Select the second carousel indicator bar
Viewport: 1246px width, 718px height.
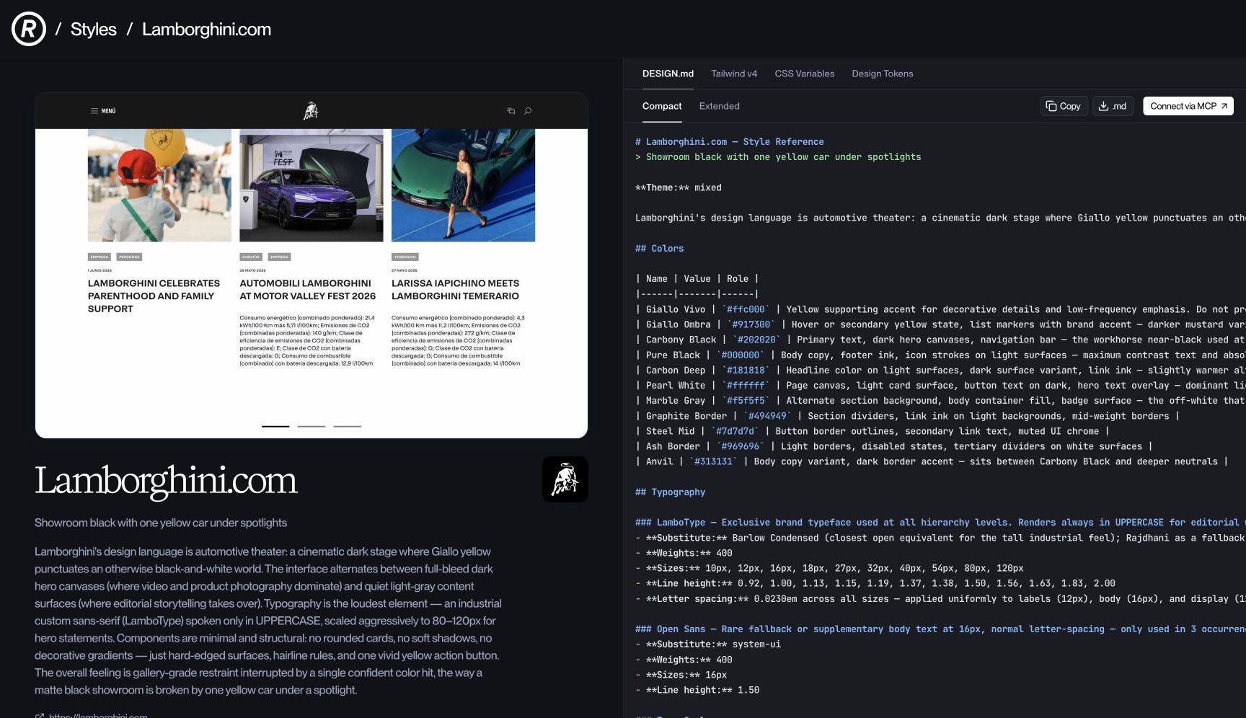(x=311, y=426)
